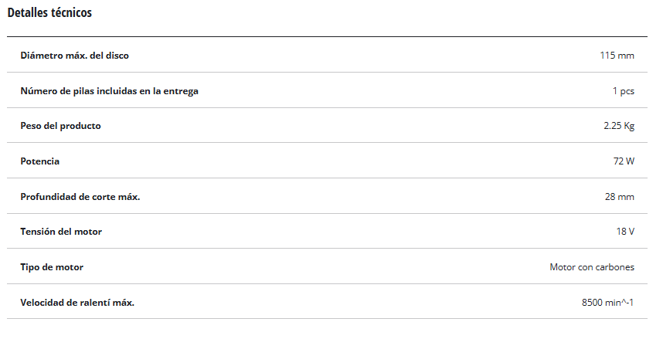Select 'Número de pilas incluidas en la entrega'
The width and height of the screenshot is (663, 339).
109,91
